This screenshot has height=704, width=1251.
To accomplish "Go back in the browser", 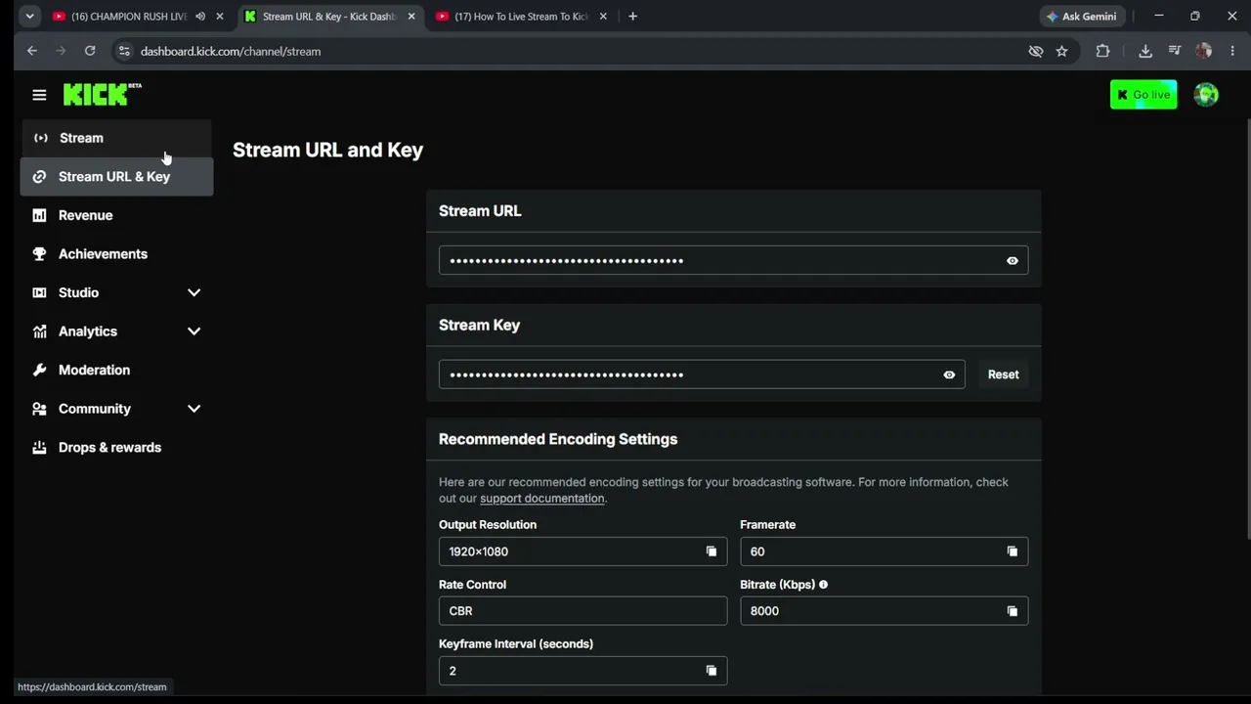I will tap(32, 51).
